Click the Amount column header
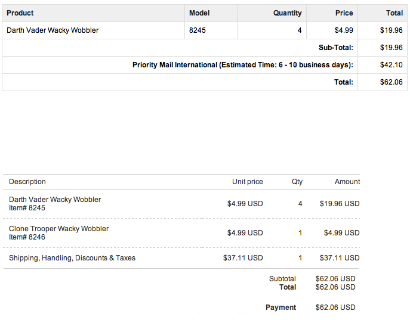Screen dimensions: 410x320 (347, 182)
